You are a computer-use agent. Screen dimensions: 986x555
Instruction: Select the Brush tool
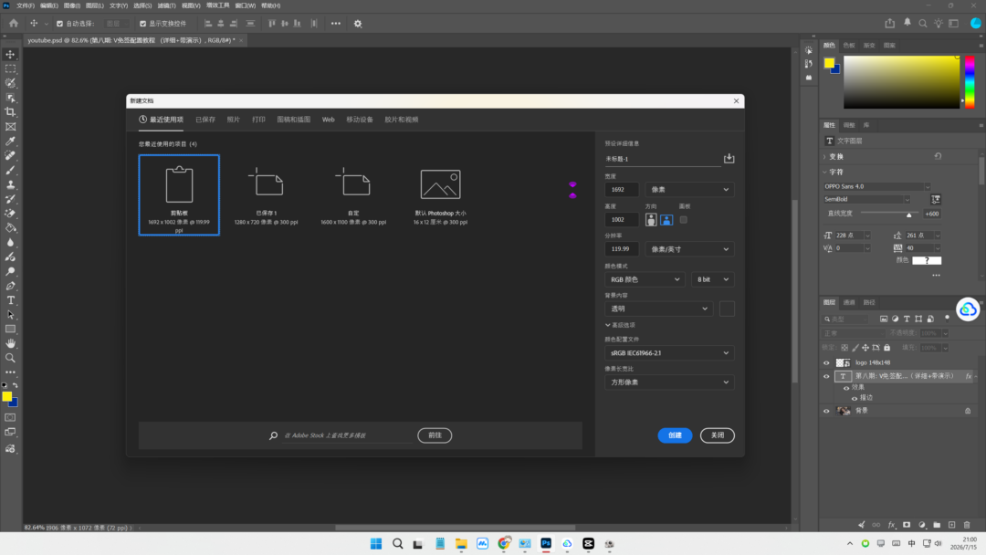pos(11,170)
